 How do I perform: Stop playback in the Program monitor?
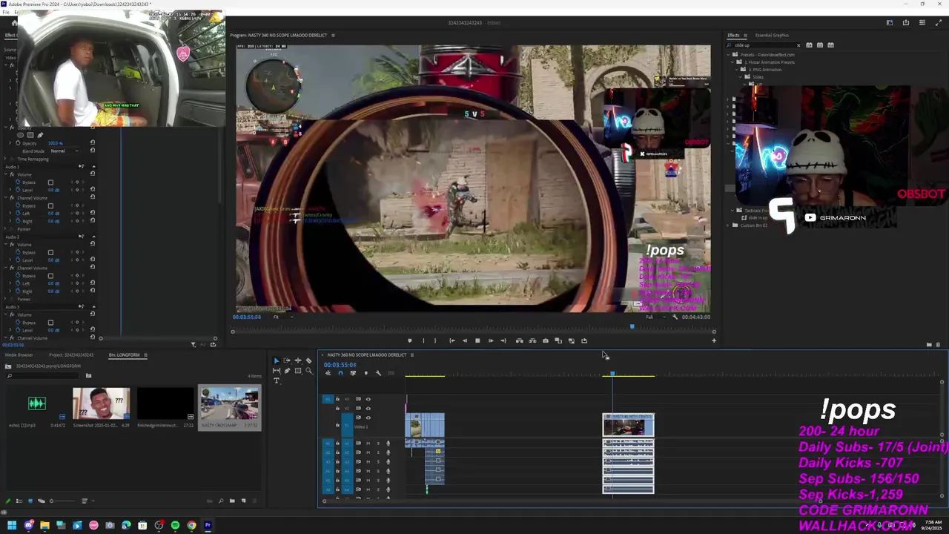pyautogui.click(x=477, y=340)
